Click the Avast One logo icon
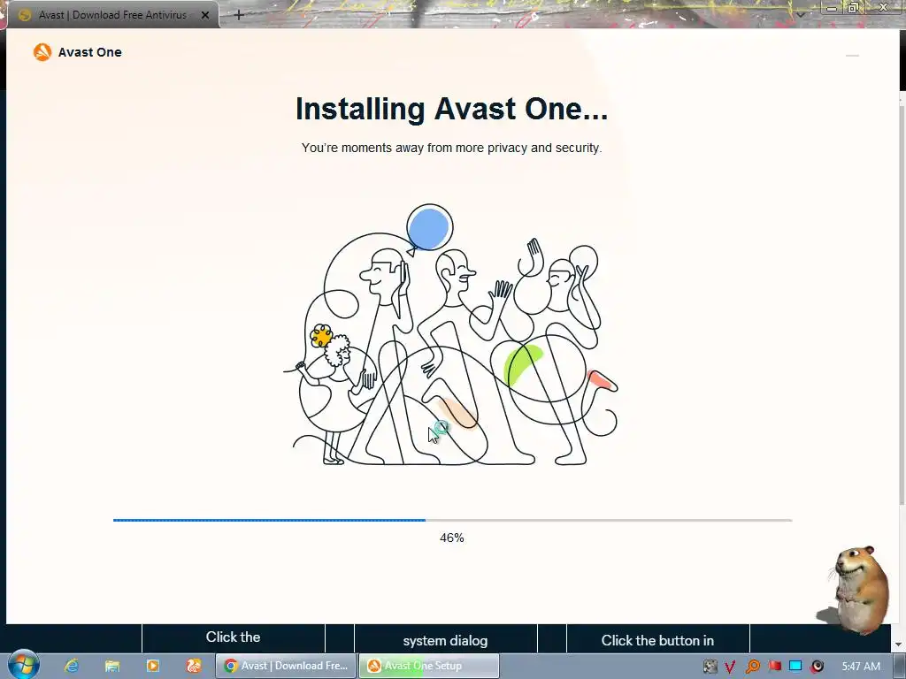The width and height of the screenshot is (906, 679). click(42, 52)
